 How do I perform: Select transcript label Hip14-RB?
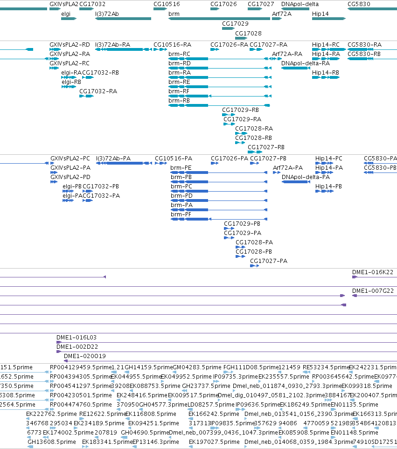pyautogui.click(x=326, y=72)
